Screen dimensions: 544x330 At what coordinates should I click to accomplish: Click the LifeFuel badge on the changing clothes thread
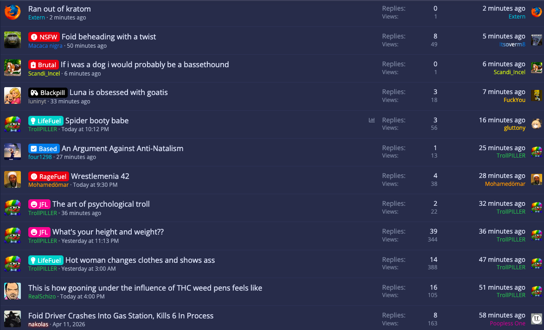click(45, 260)
